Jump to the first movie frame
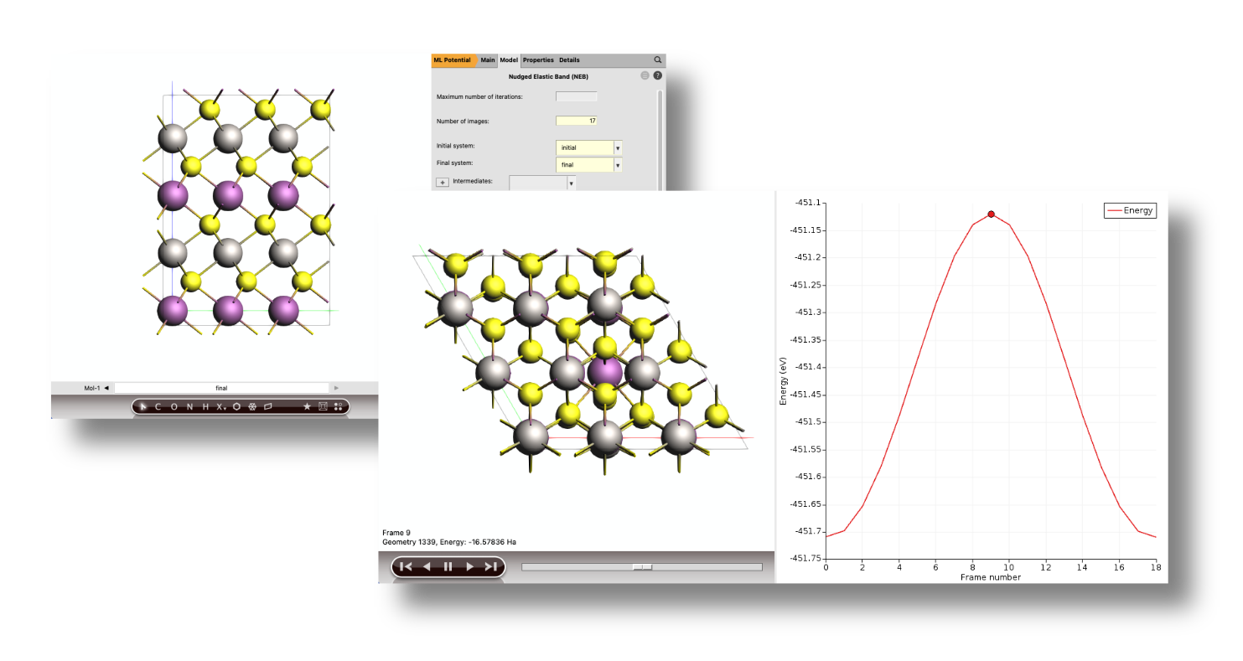 pos(406,567)
